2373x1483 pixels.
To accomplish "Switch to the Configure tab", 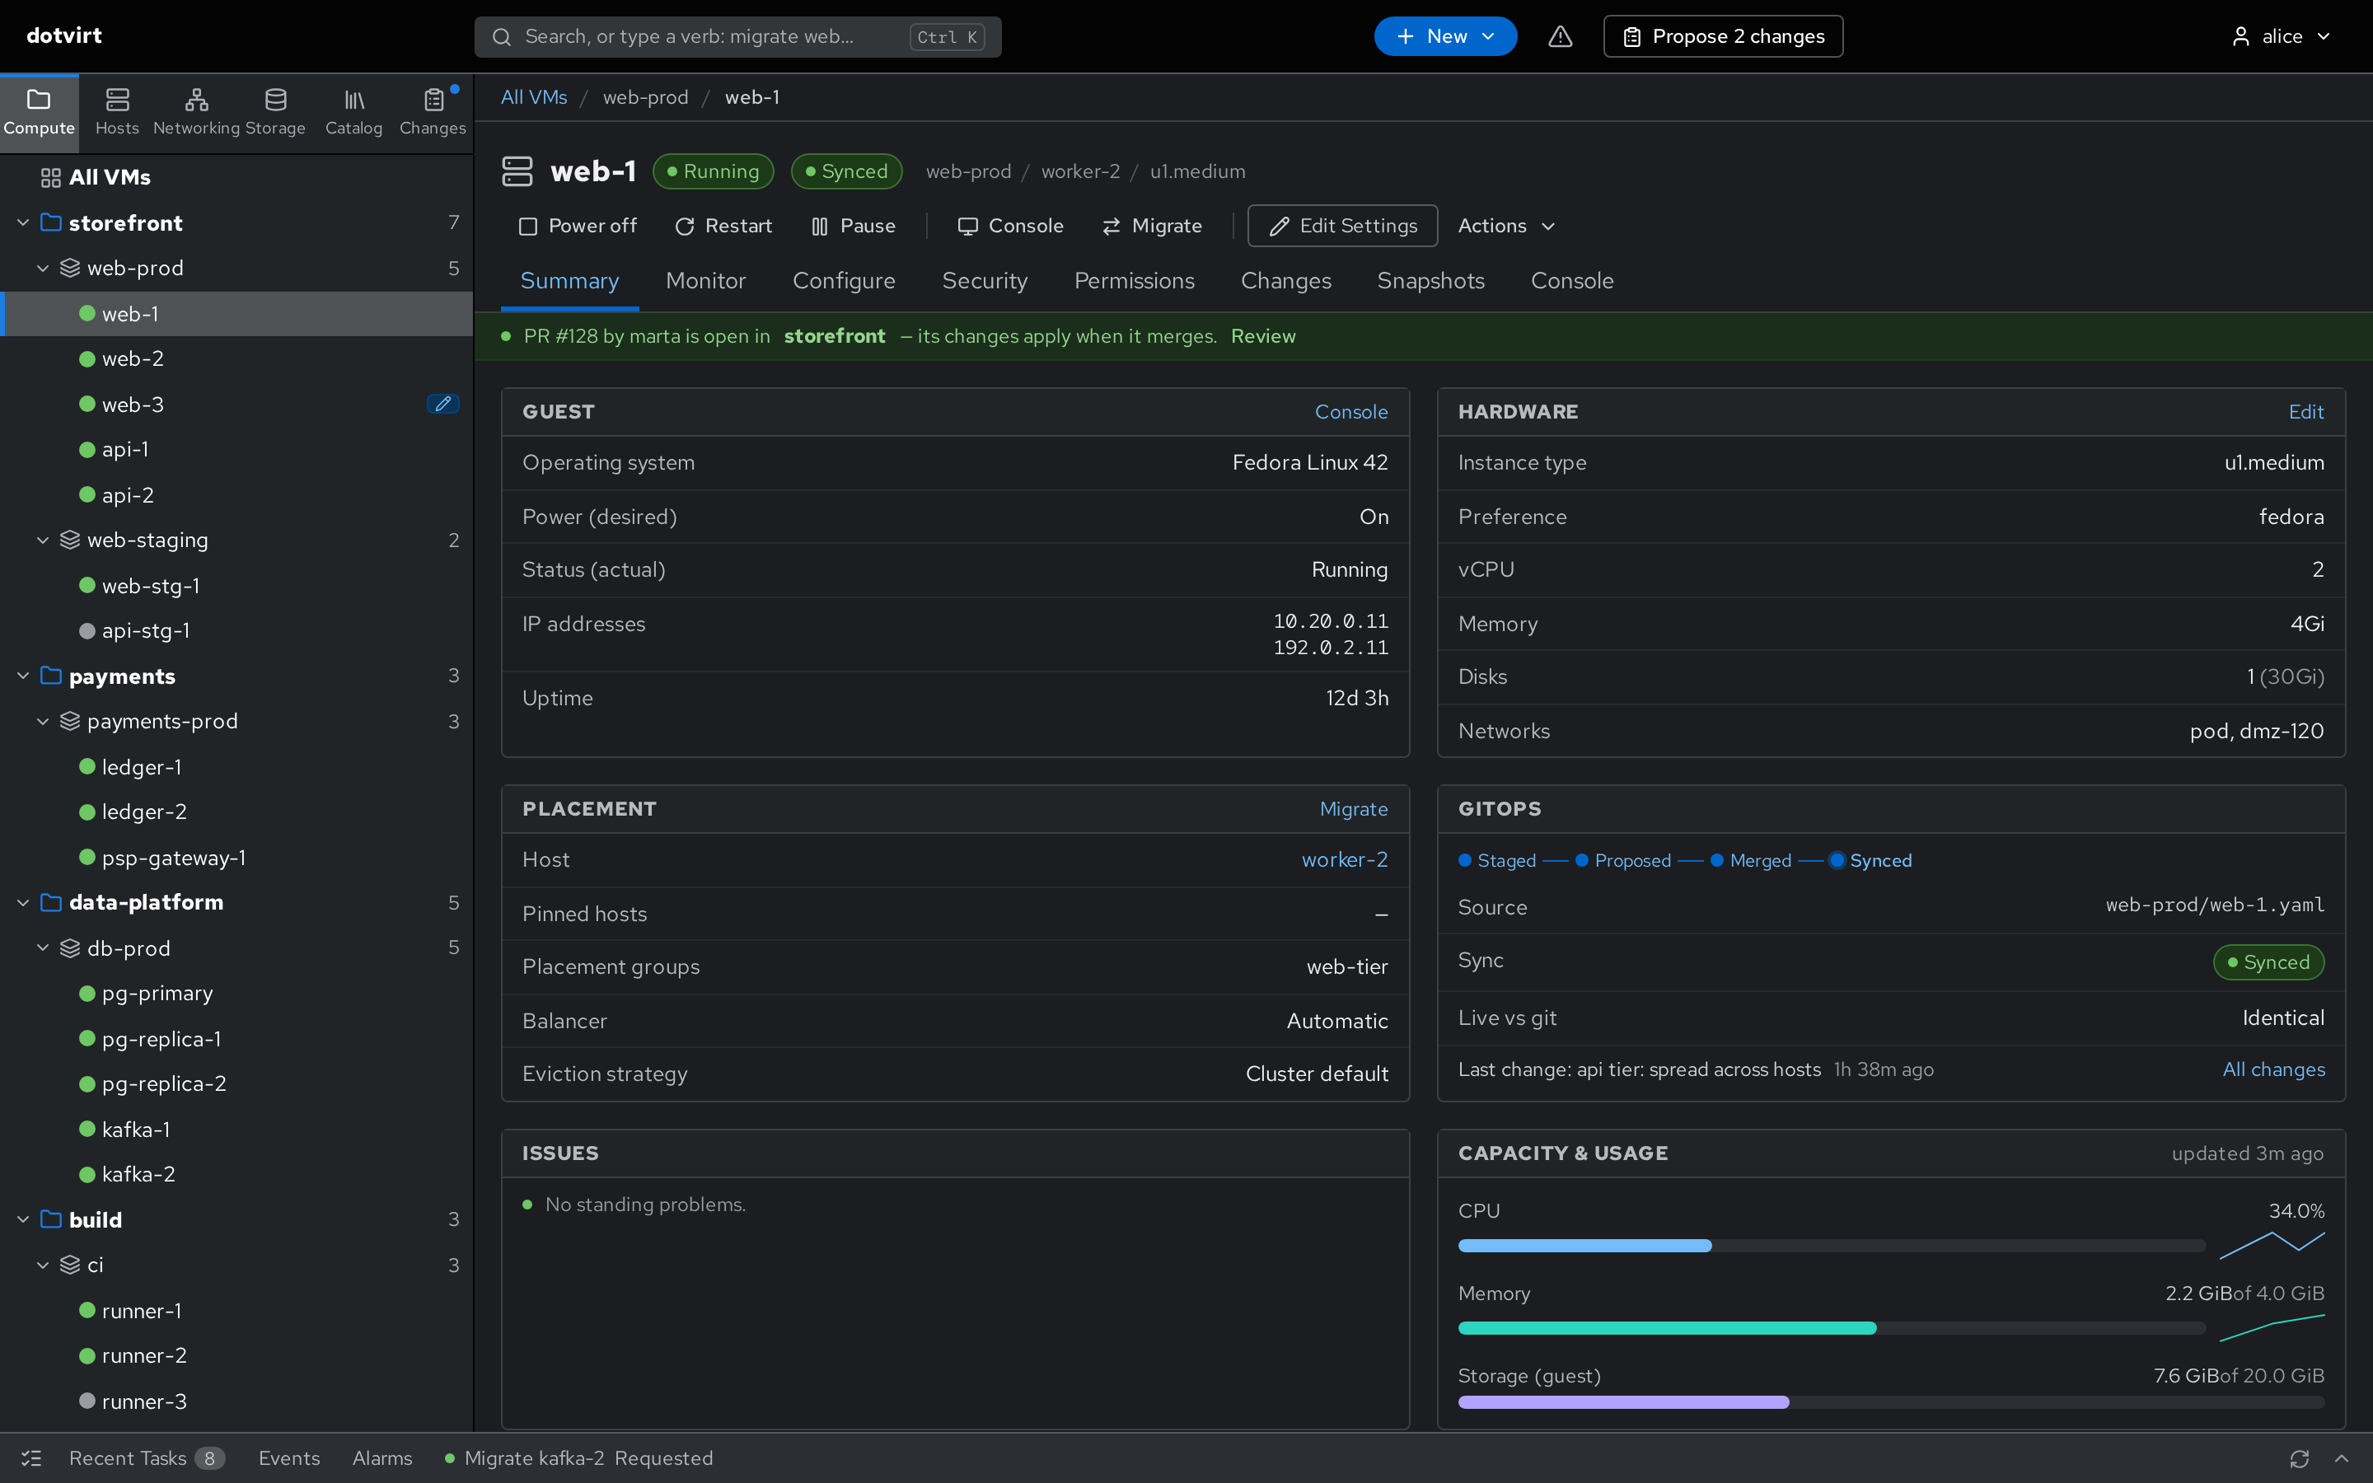I will [843, 282].
